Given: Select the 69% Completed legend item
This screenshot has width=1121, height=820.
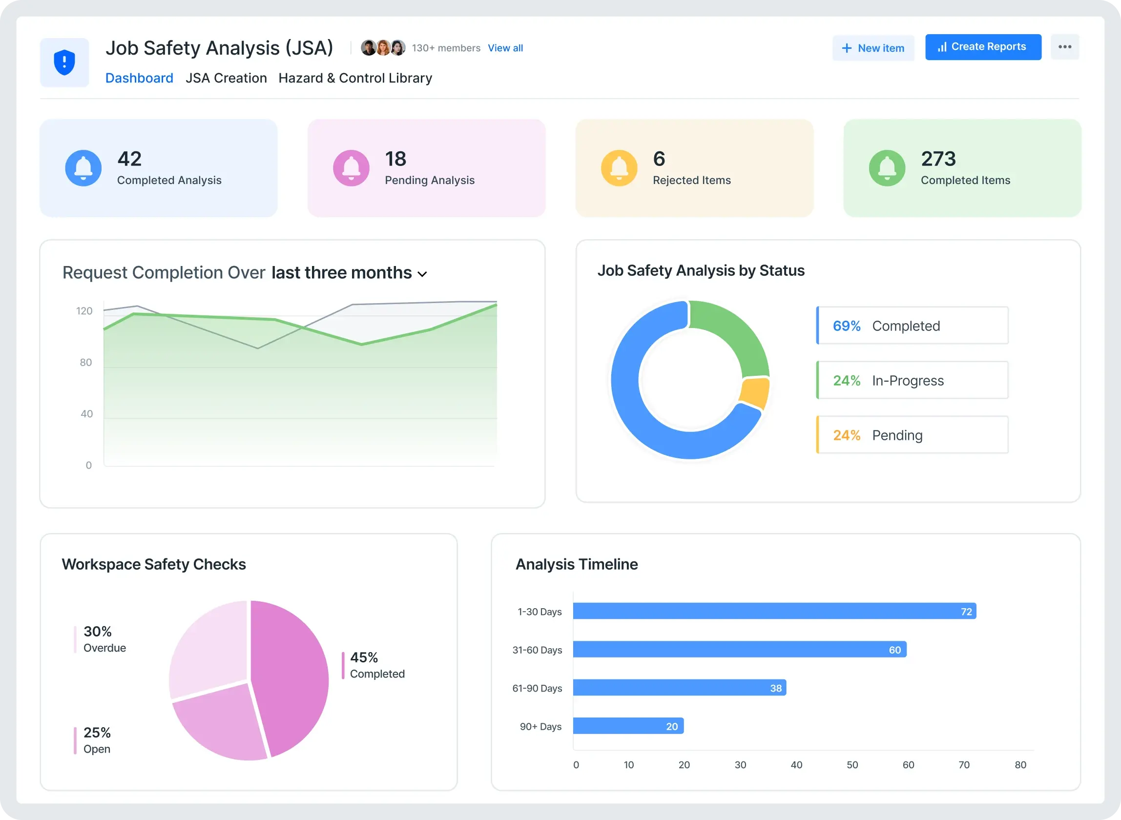Looking at the screenshot, I should 912,326.
